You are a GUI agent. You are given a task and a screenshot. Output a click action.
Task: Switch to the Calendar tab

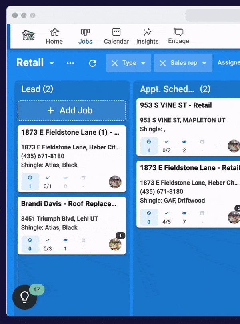coord(116,36)
